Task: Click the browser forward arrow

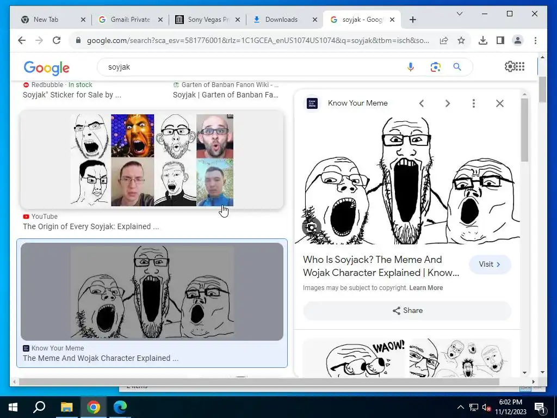Action: click(x=39, y=40)
